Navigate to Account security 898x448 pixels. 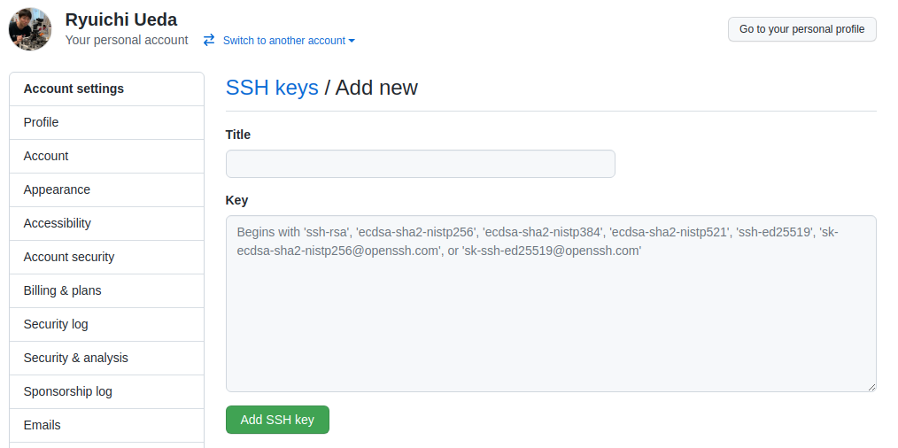pos(69,257)
